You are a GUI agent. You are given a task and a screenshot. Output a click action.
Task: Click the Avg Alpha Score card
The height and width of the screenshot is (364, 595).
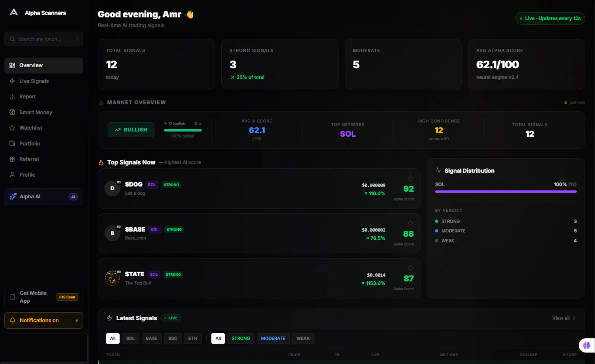(x=527, y=64)
